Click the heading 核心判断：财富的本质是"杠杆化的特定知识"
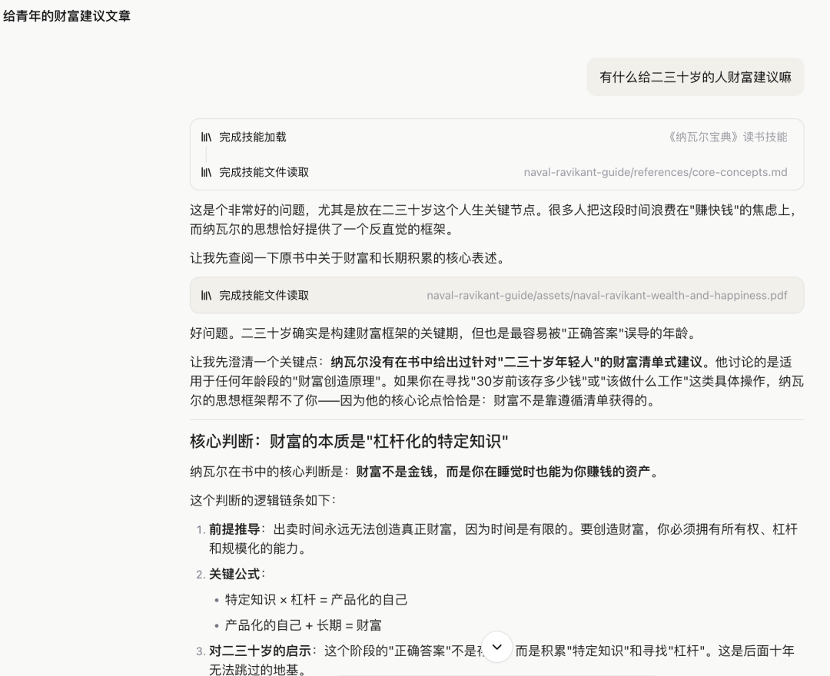830x676 pixels. (x=349, y=441)
